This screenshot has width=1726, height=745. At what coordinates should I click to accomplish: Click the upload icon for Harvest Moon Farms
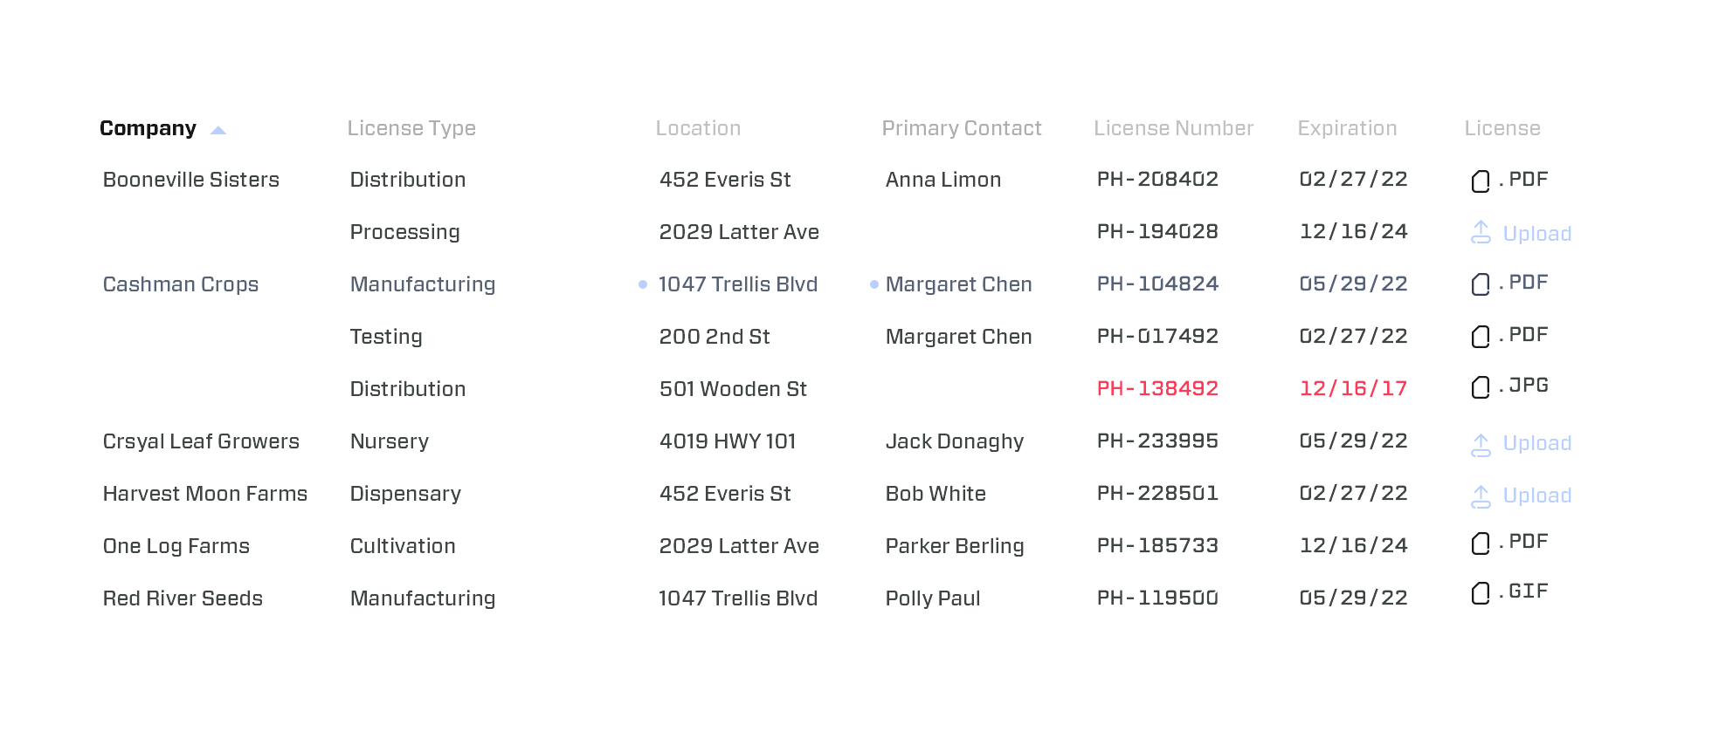(x=1481, y=497)
